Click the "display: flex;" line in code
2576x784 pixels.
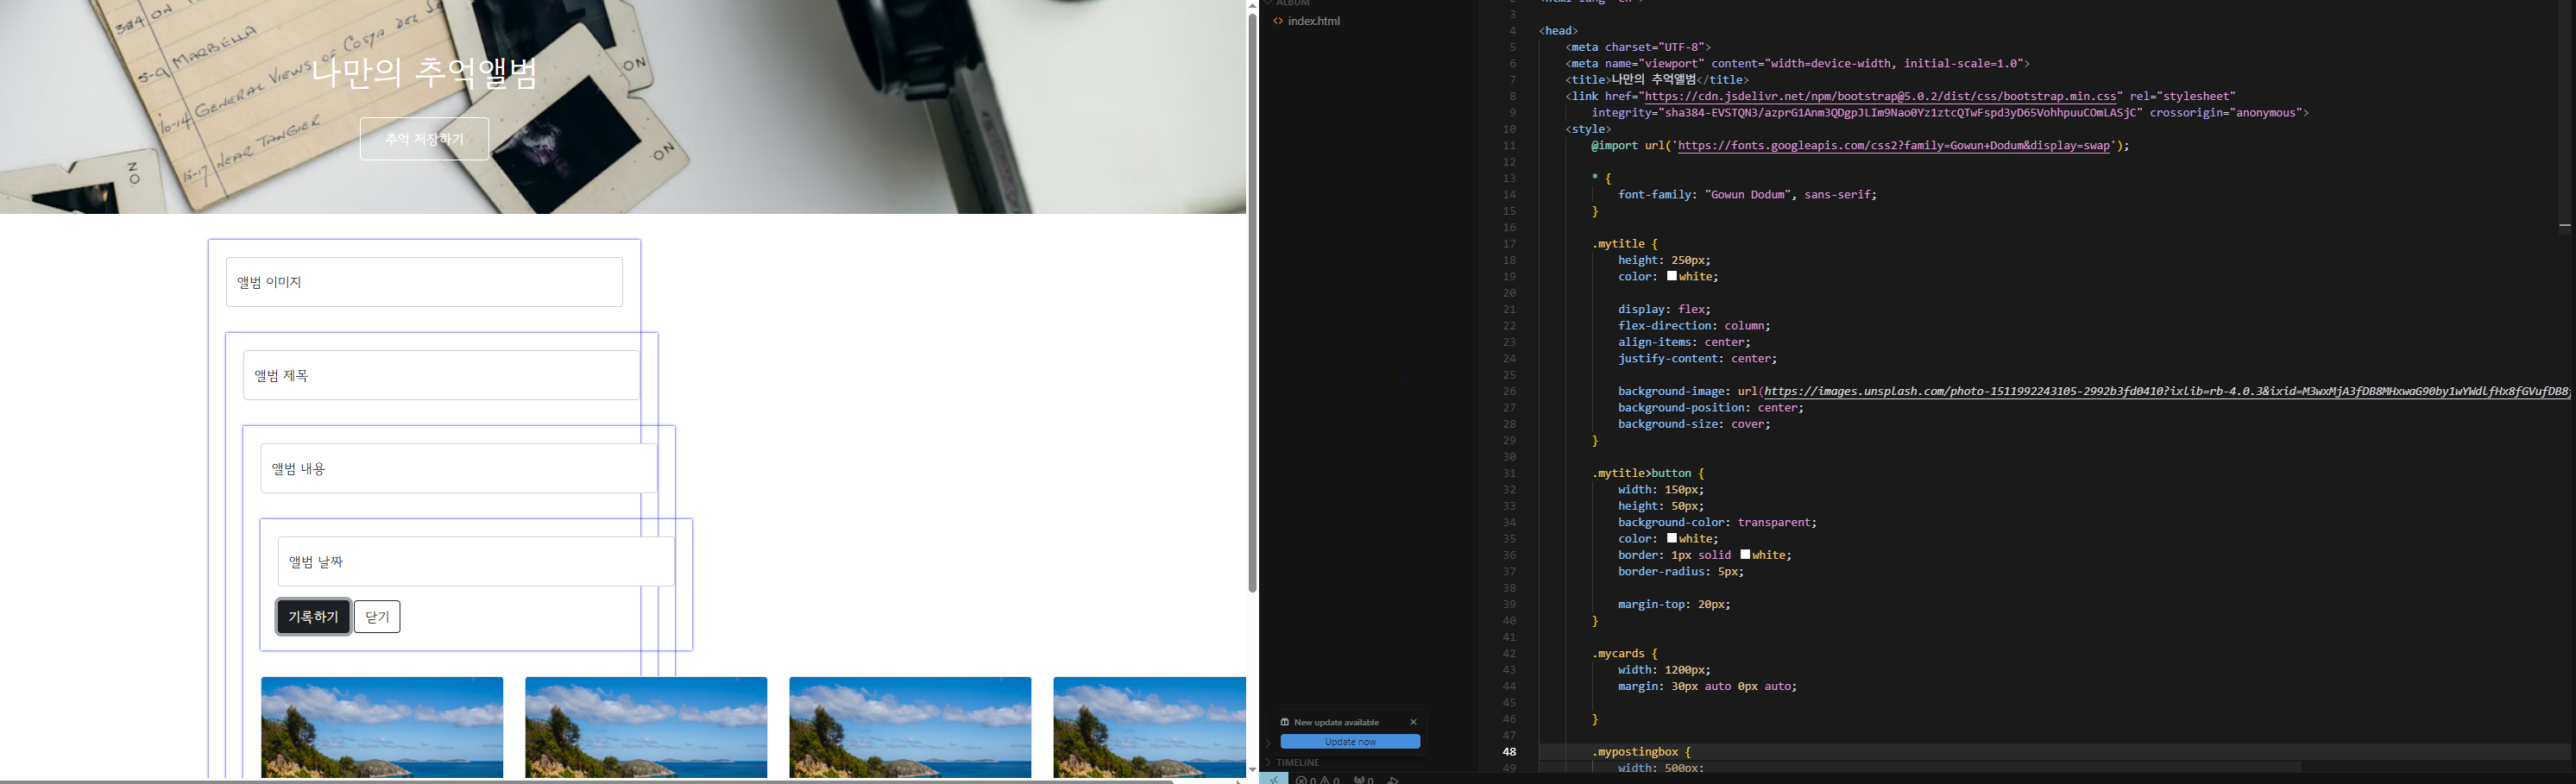point(1664,309)
